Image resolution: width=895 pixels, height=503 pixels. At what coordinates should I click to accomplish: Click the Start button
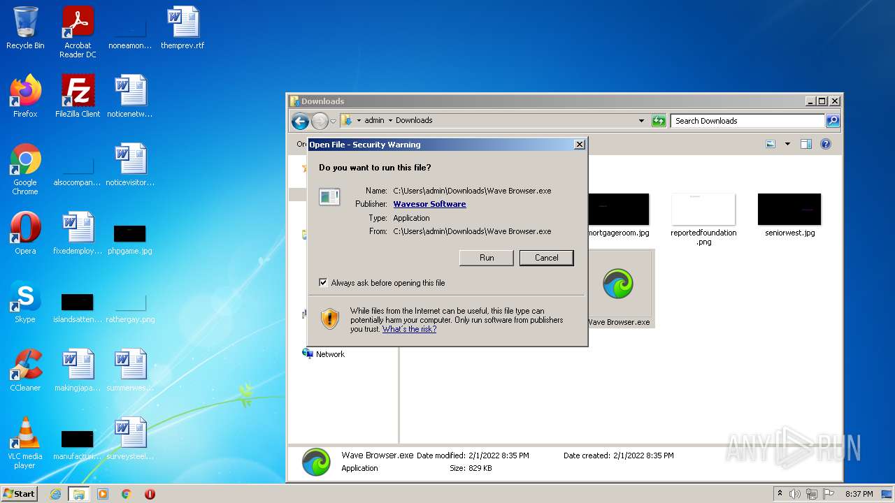point(20,494)
